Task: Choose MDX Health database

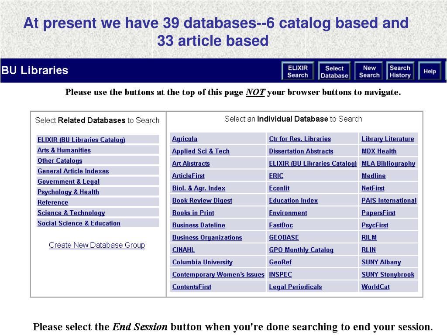Action: pyautogui.click(x=379, y=151)
